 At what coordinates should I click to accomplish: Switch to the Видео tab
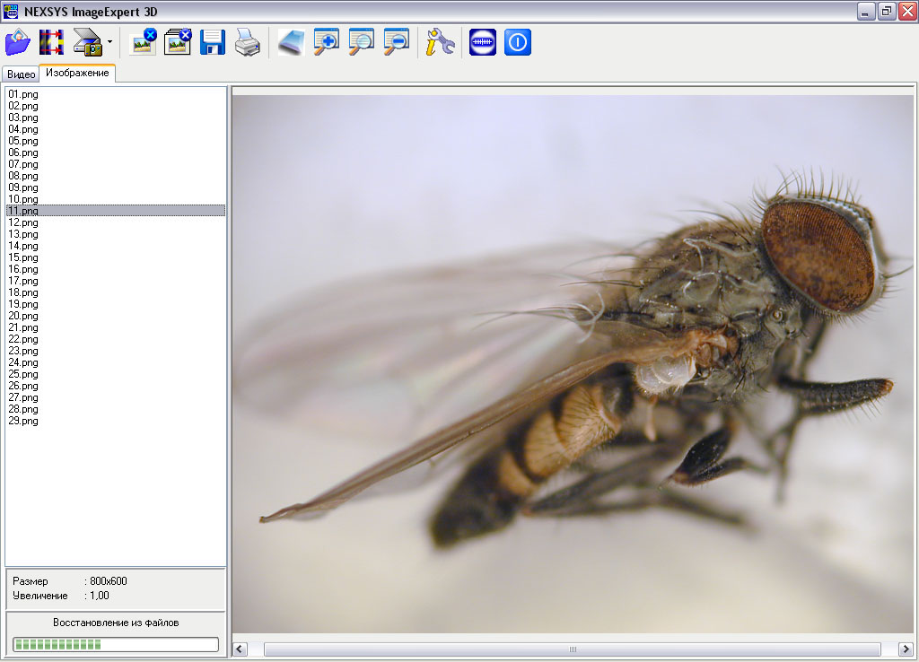[x=21, y=74]
